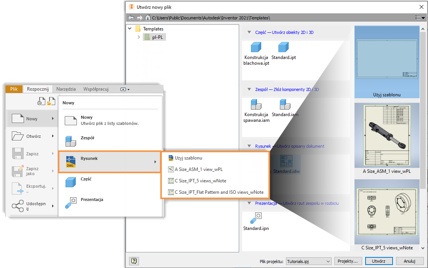The height and width of the screenshot is (268, 428).
Task: Select the Standard.idw drawing template
Action: [x=286, y=164]
